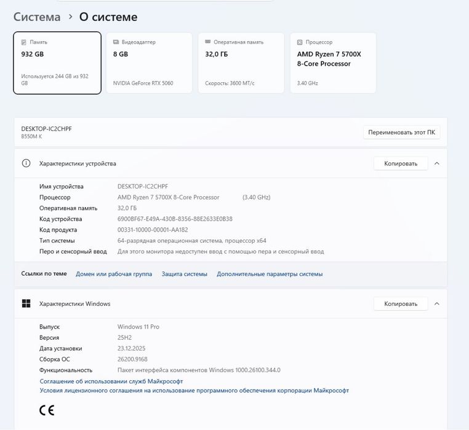Click the (3.40 GHz) processor speed text
Screen dimensions: 469x430
click(x=256, y=197)
